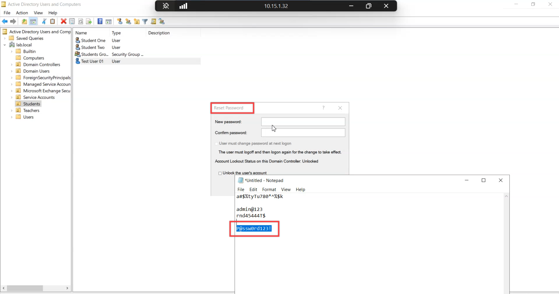Image resolution: width=559 pixels, height=294 pixels.
Task: Expand the Teachers organizational unit
Action: (x=12, y=110)
